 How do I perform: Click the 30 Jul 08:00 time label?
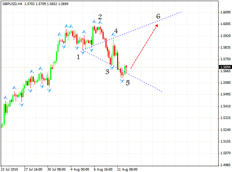point(56,169)
